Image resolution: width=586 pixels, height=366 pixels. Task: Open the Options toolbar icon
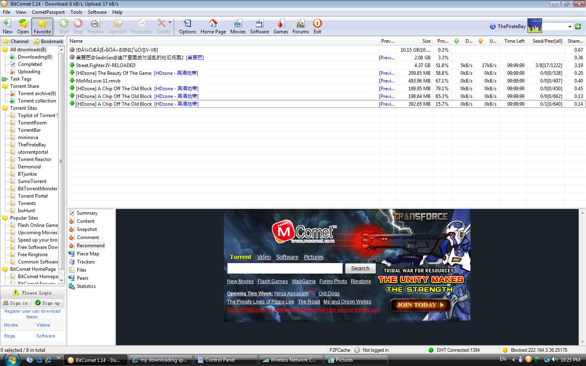tap(188, 26)
